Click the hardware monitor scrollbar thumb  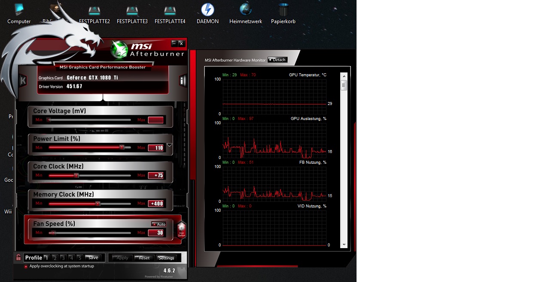(x=344, y=85)
